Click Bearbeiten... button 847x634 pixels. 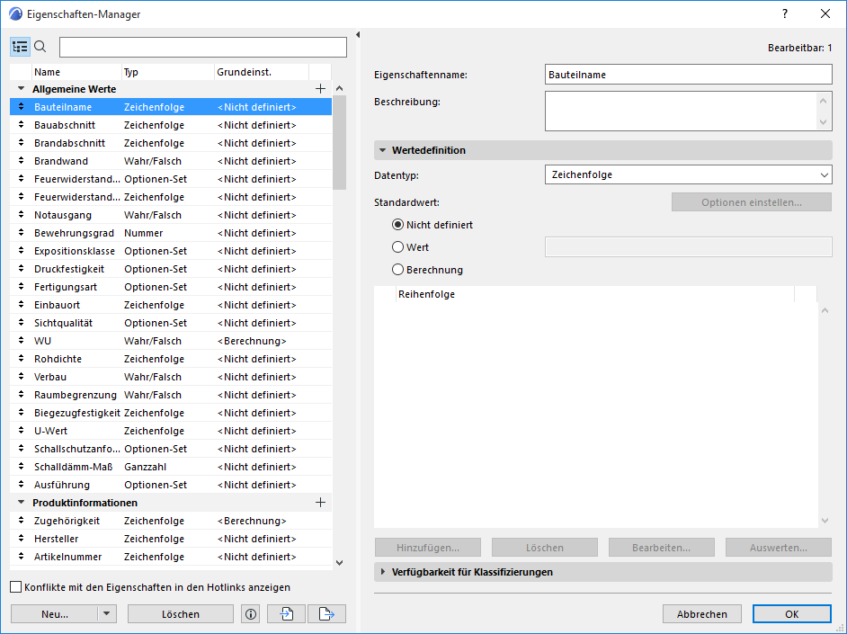tap(661, 548)
